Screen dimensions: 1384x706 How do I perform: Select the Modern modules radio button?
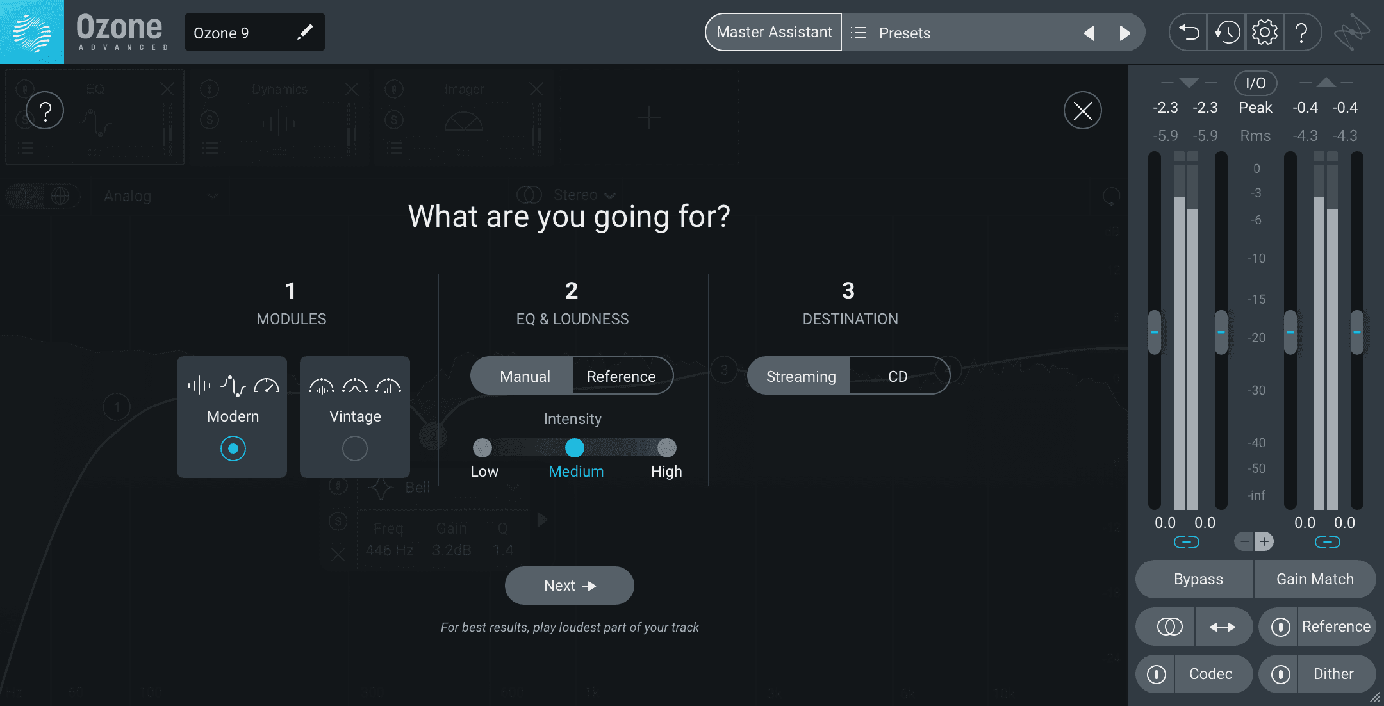point(233,448)
